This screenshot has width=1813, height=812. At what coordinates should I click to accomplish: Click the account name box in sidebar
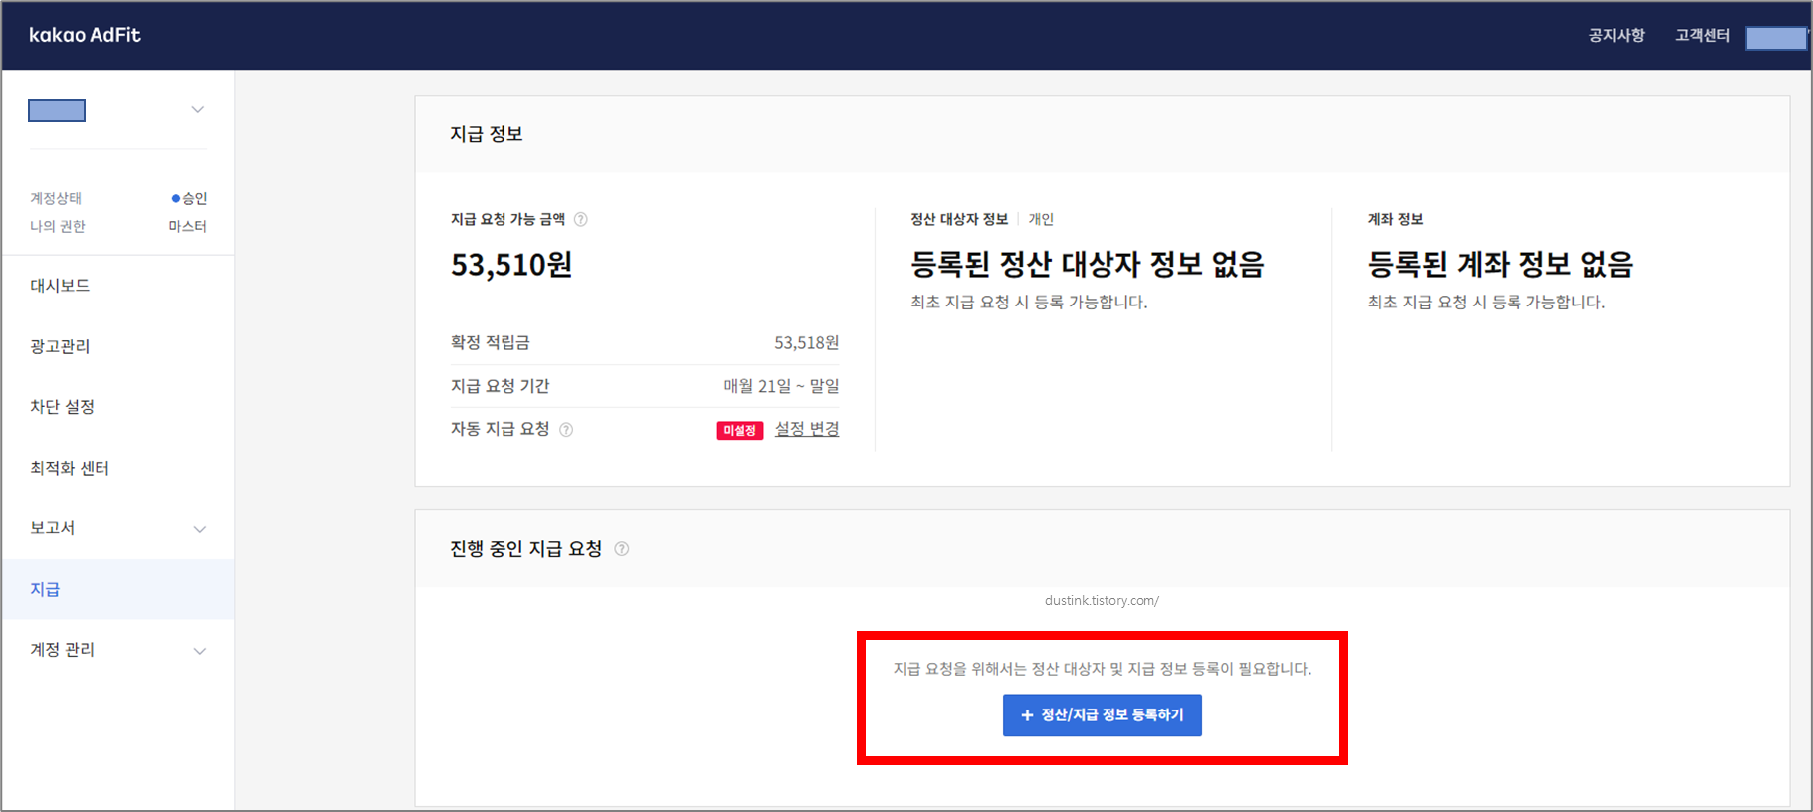point(57,110)
